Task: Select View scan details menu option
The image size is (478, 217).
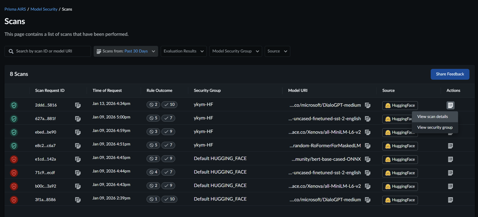Action: tap(432, 117)
